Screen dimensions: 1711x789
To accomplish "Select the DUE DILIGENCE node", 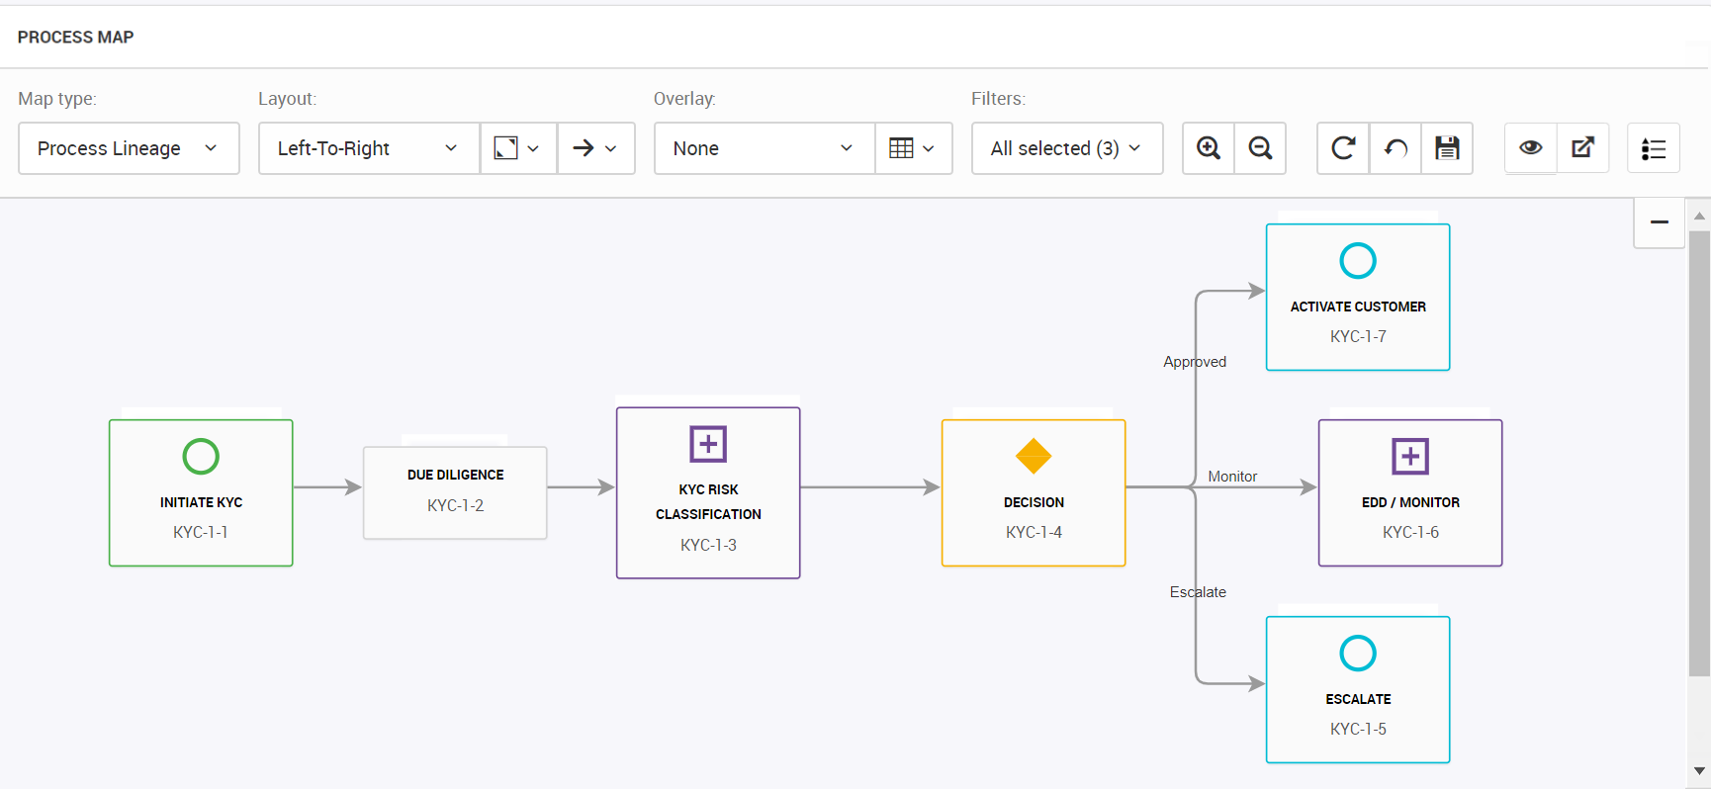I will 455,492.
